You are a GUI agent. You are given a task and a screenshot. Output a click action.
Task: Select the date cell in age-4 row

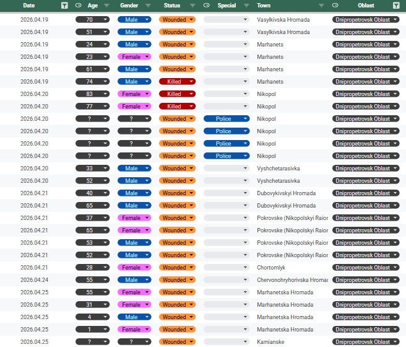tap(34, 317)
